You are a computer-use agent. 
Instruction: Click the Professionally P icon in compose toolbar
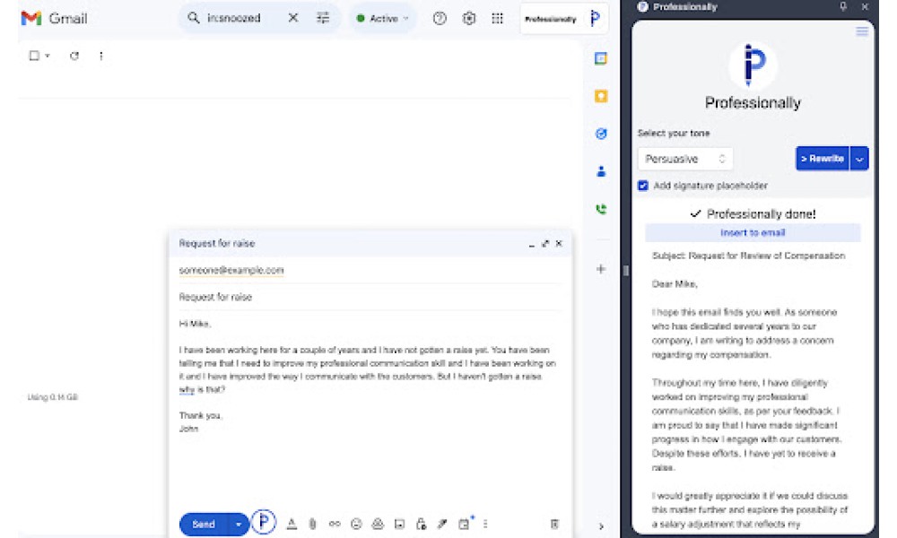(264, 522)
